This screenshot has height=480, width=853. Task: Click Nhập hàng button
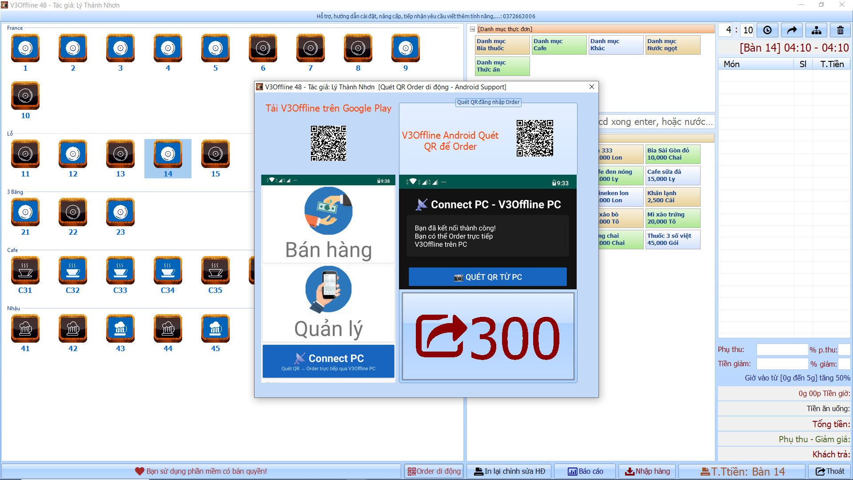point(647,471)
